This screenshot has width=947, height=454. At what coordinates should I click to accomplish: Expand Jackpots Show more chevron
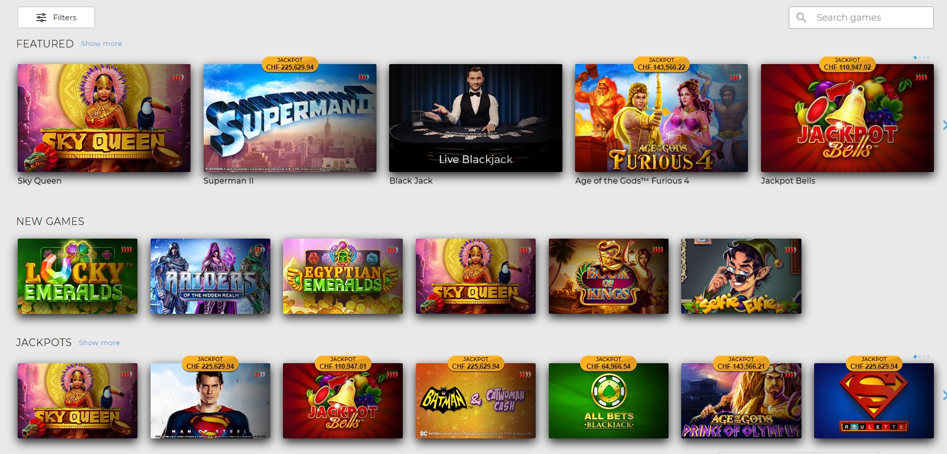point(128,343)
